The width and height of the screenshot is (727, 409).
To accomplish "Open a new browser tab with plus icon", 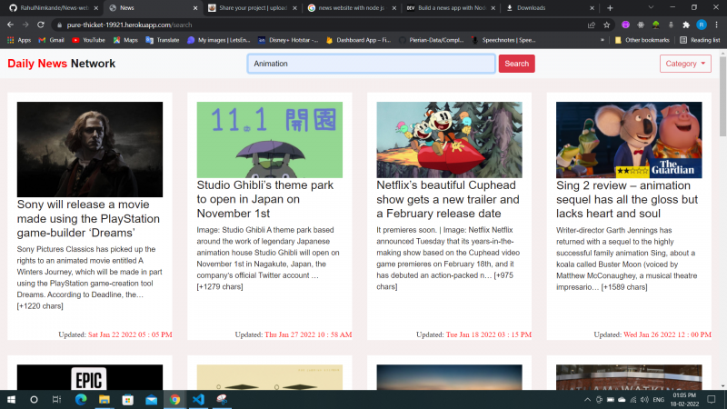I will tap(610, 8).
